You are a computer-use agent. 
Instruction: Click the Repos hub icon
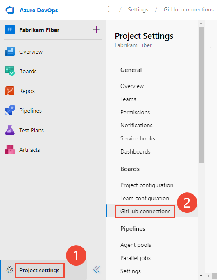10,91
